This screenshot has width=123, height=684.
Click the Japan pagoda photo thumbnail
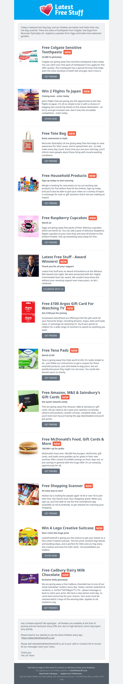(x=28, y=97)
